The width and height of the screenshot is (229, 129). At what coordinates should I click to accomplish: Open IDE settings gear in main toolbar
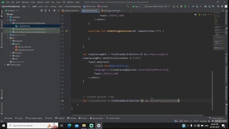222,6
